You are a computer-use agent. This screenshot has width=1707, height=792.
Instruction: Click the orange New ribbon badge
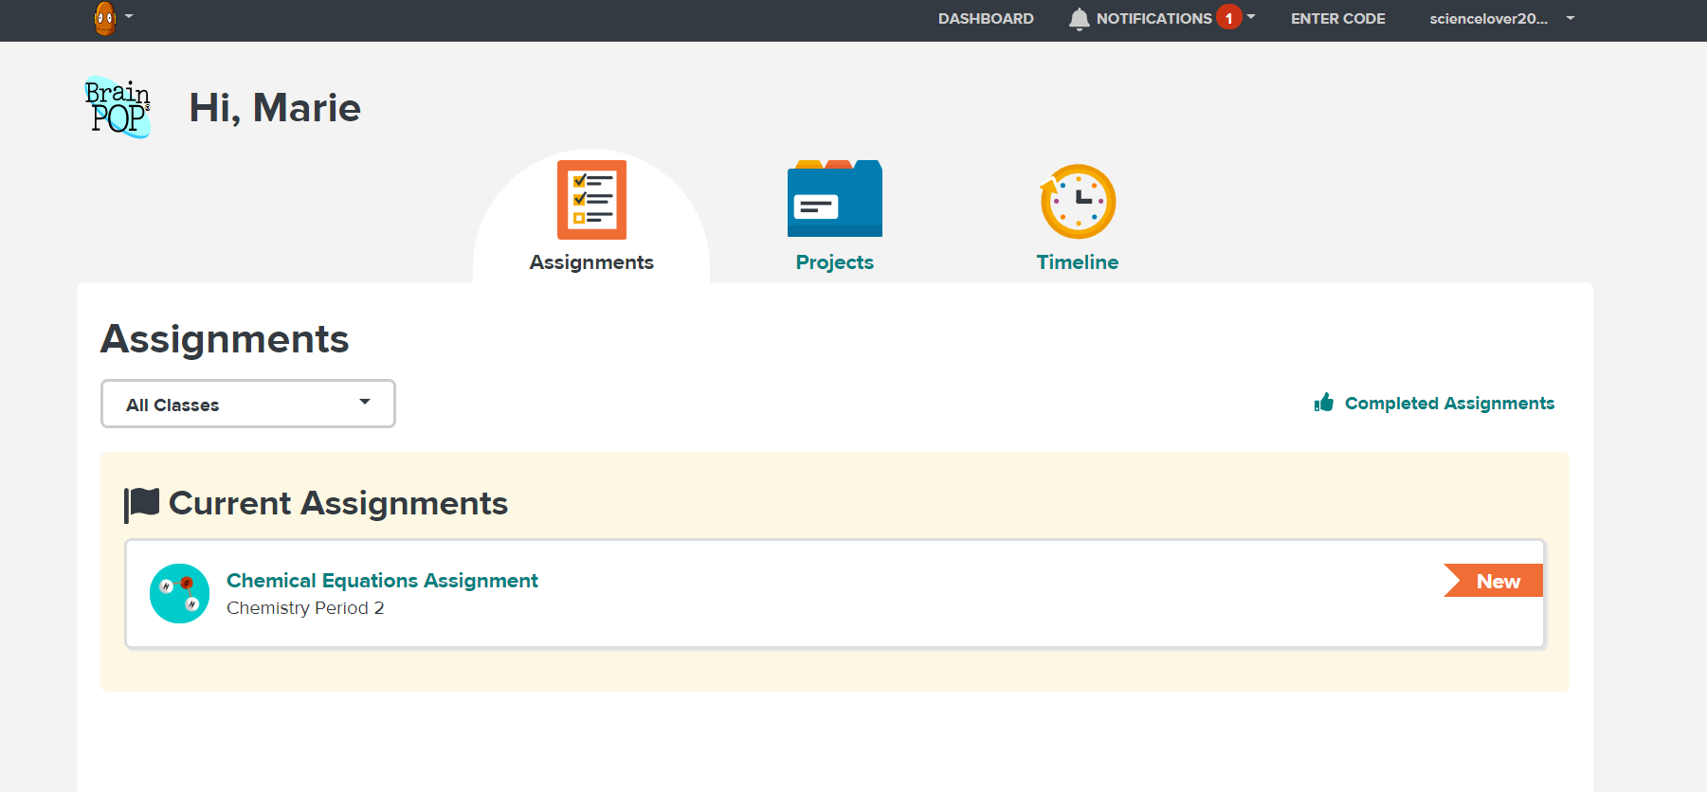pos(1493,581)
